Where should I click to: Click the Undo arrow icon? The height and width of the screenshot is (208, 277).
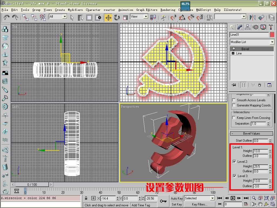(6, 17)
